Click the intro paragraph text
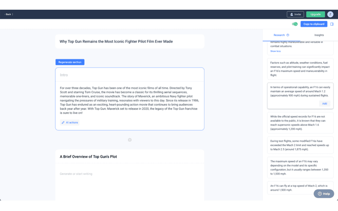This screenshot has width=338, height=211. pyautogui.click(x=130, y=100)
